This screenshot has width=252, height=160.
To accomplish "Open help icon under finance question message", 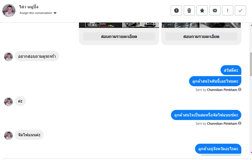I will point(240,123).
